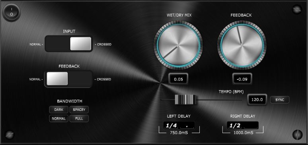Screen dimensions: 308x145
Task: Click the bottom-left panel screw
Action: click(10, 135)
